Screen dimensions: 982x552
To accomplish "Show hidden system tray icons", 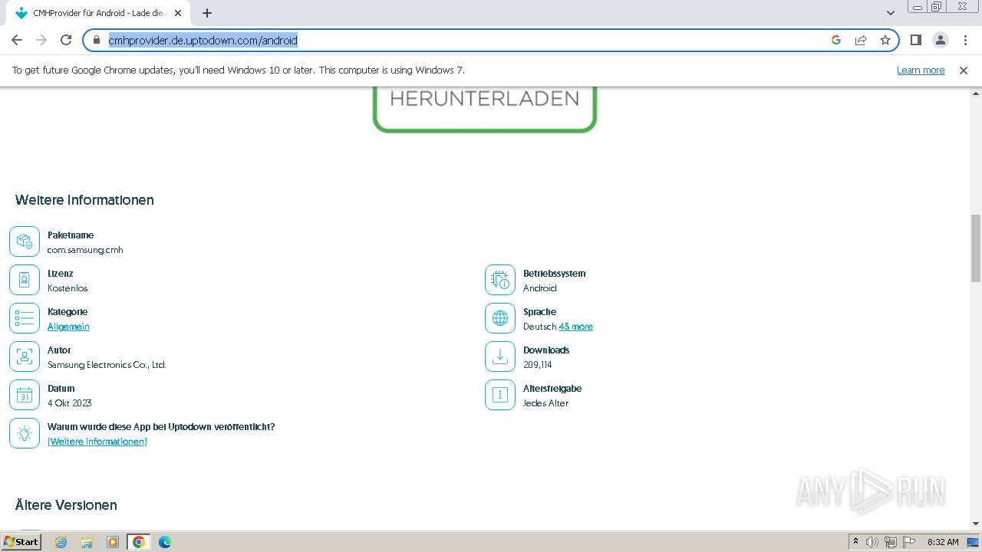I will (855, 542).
